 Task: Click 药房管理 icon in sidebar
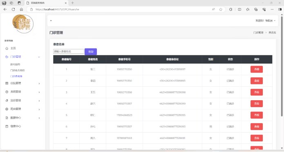tap(7, 109)
